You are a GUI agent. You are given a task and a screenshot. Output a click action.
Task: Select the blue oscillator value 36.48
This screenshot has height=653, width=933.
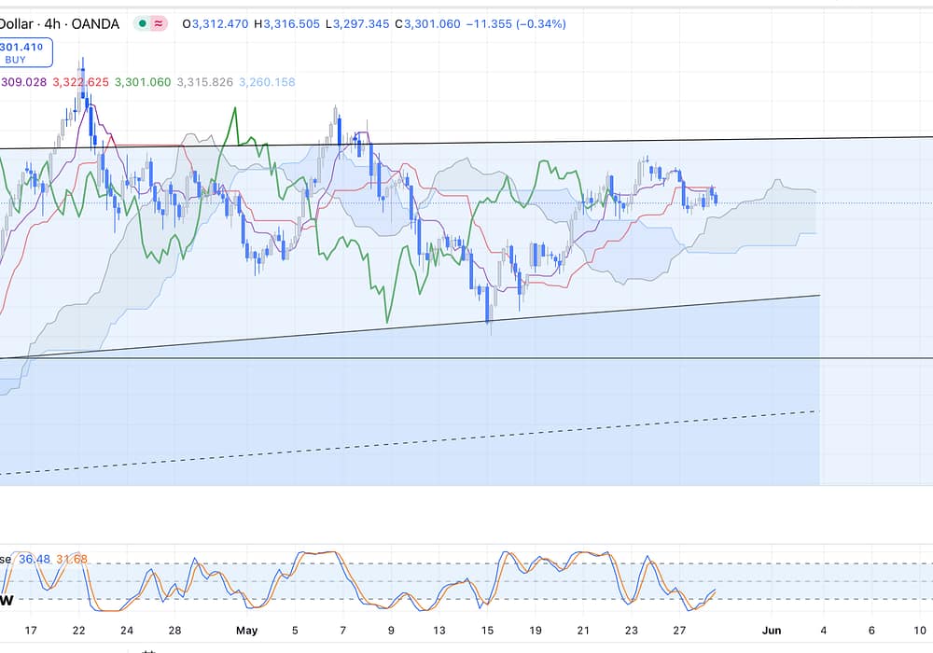pos(34,559)
